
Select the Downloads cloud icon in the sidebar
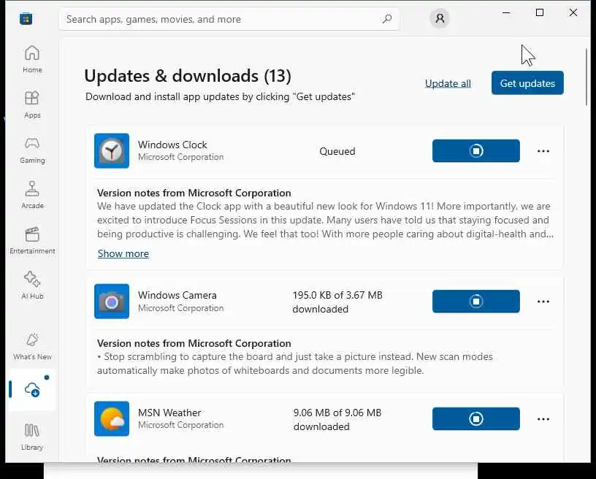point(32,390)
